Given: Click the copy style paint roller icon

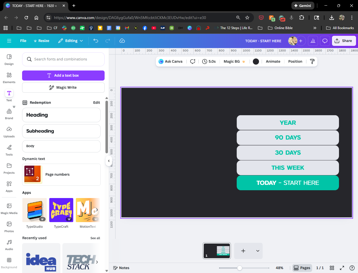Looking at the screenshot, I should (x=312, y=62).
